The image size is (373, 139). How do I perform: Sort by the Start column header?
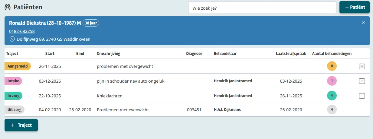(x=50, y=54)
